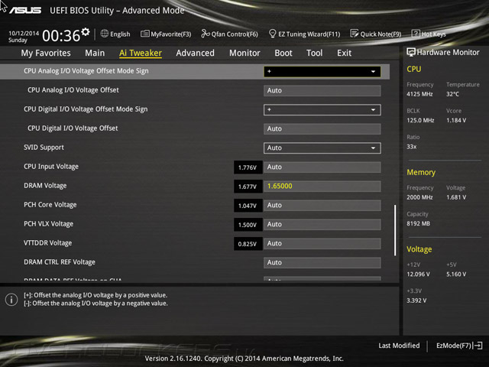Click the EZ Tuning Wizard bulb icon
Viewport: 489px width, 367px height.
click(x=272, y=34)
